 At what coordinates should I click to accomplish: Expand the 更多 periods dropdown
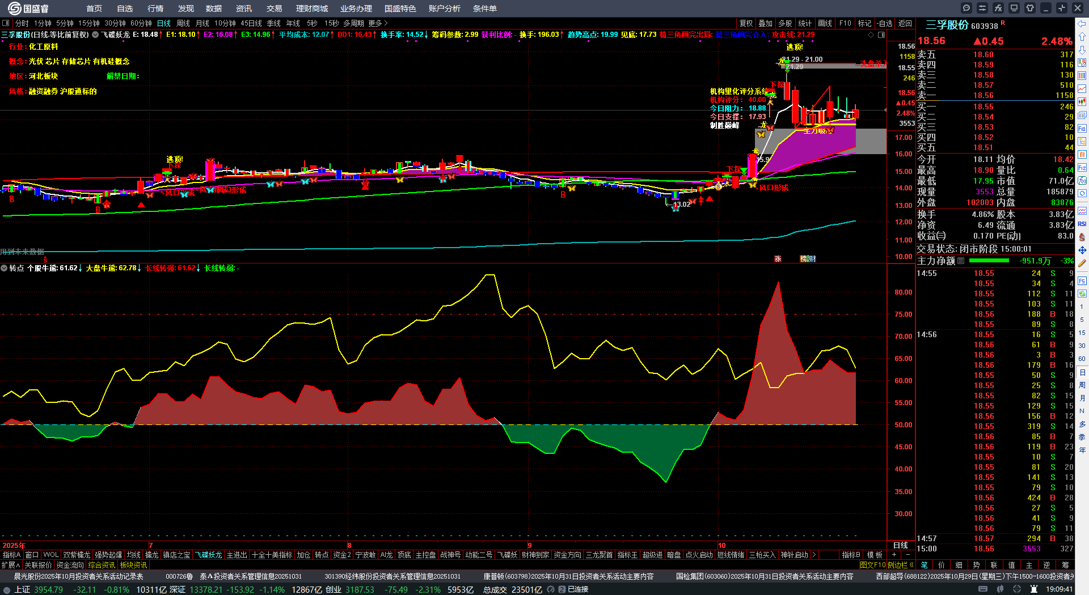[378, 23]
